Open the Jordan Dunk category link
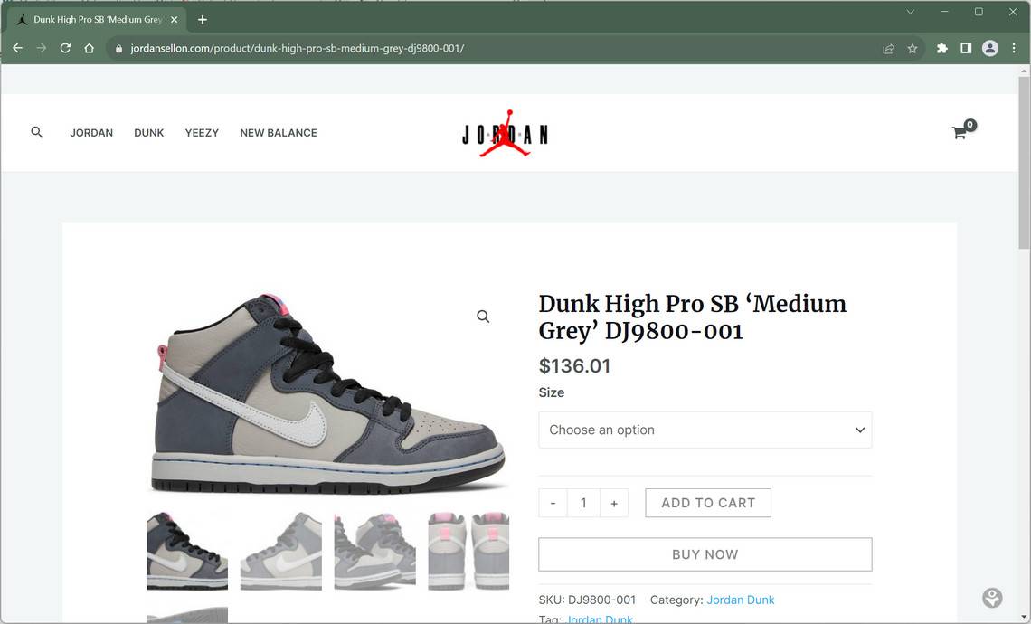1031x624 pixels. [741, 600]
